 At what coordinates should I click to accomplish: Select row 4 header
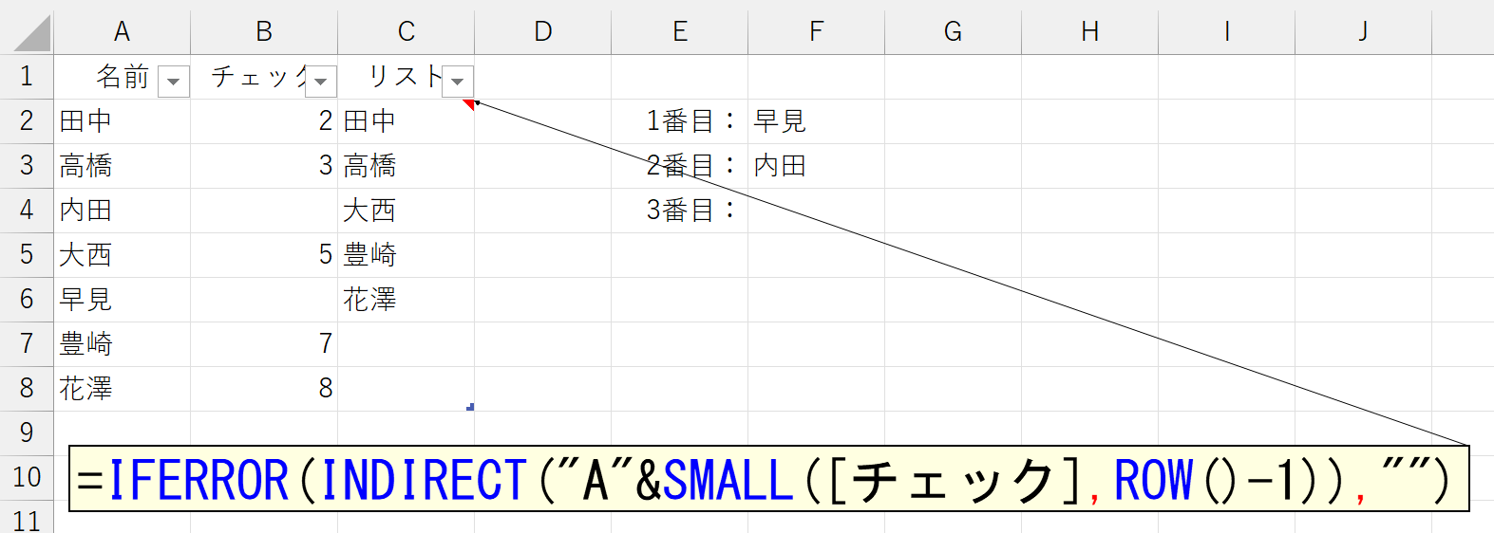point(27,211)
